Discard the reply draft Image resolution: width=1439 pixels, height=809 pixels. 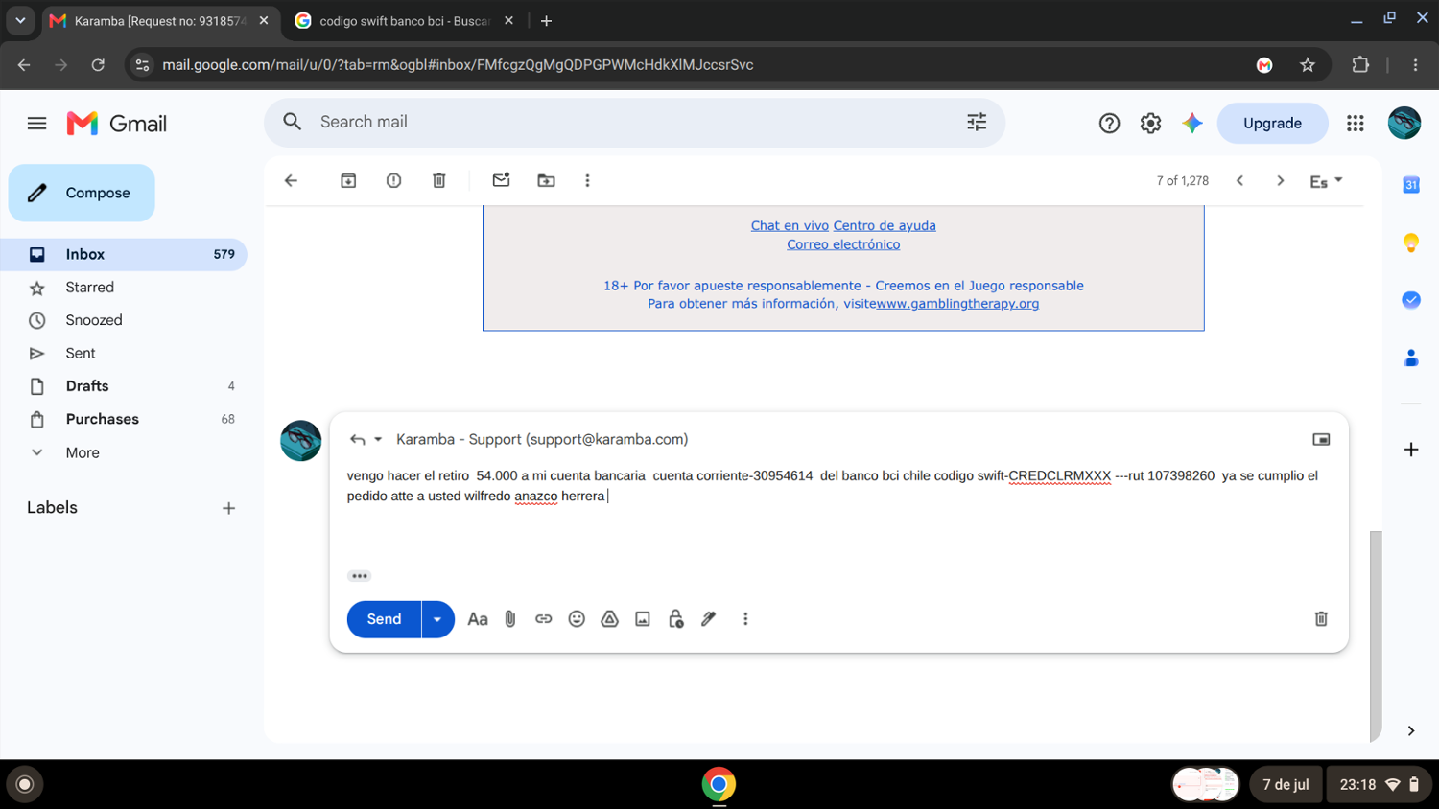coord(1321,619)
